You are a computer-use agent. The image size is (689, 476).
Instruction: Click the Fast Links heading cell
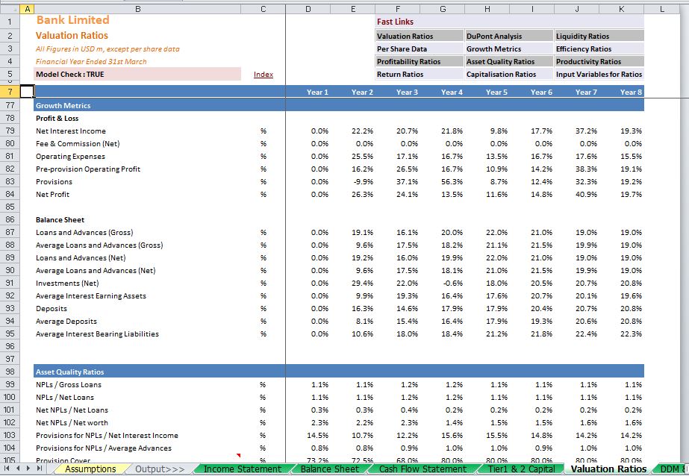510,22
